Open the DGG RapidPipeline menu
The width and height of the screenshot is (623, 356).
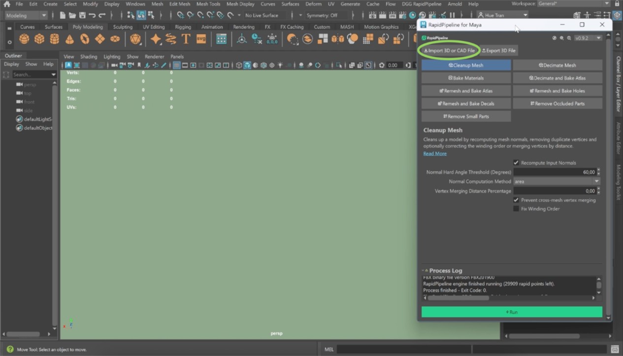pyautogui.click(x=422, y=4)
